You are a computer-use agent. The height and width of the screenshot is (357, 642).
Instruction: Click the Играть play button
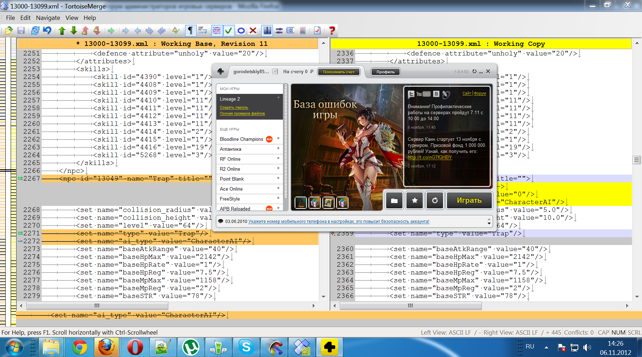(469, 201)
